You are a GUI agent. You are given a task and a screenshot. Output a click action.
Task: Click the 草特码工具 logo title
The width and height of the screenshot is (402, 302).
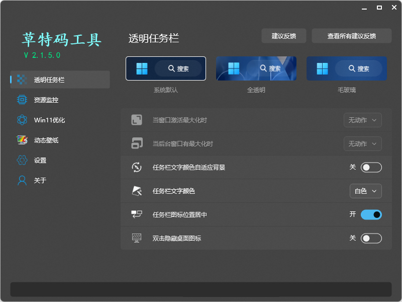point(61,40)
